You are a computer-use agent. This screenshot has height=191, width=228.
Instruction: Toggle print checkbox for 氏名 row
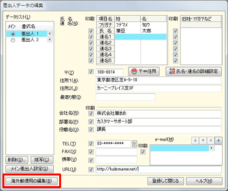91,31
